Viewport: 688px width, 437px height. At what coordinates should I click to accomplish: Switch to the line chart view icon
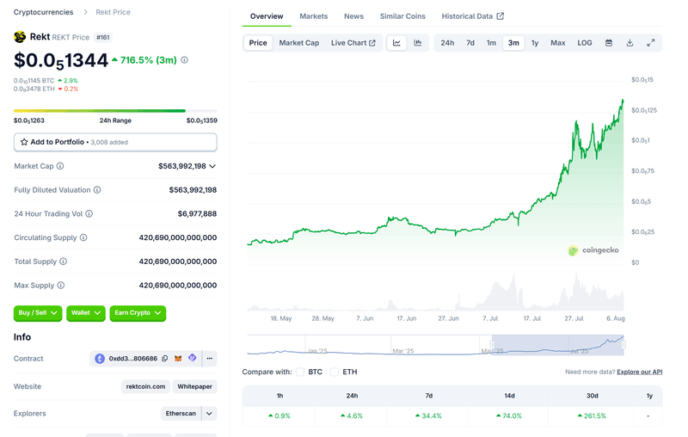pos(396,43)
